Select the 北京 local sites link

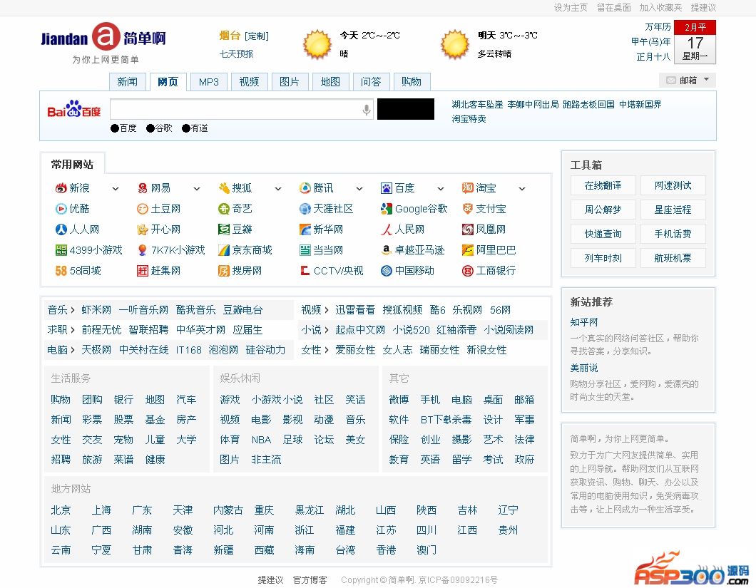(x=61, y=510)
